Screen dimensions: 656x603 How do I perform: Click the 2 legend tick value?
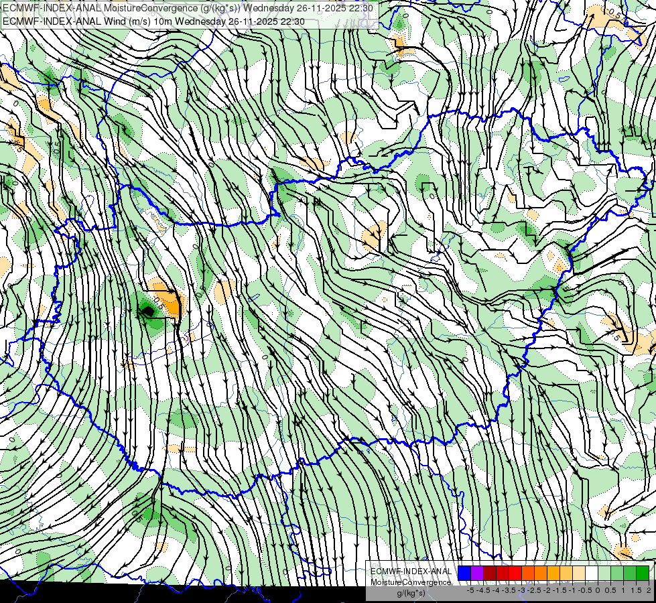pyautogui.click(x=649, y=590)
